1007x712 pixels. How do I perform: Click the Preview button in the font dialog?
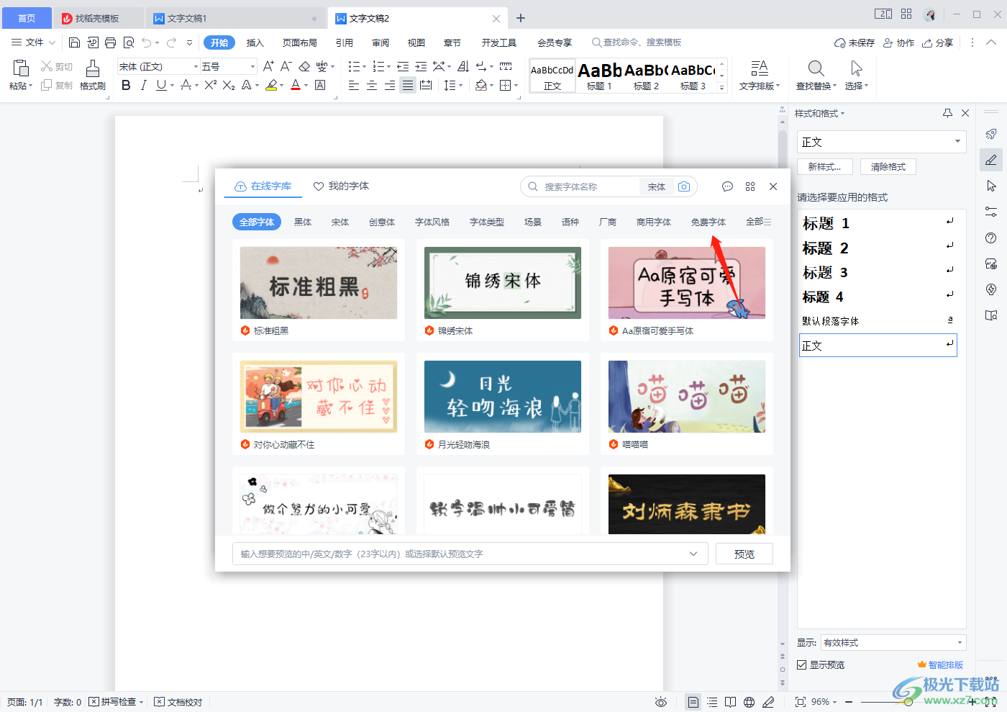744,554
